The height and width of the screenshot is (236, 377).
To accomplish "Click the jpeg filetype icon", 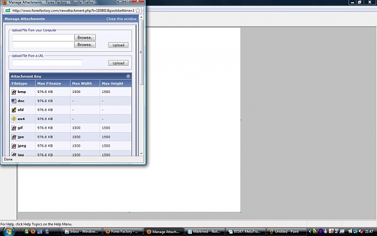I will [x=14, y=146].
